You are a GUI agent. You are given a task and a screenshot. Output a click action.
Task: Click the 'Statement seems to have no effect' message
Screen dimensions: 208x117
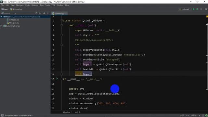19,115
